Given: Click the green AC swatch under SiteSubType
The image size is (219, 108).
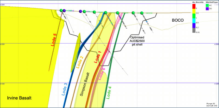Looking at the screenshot, I should 207,5.
